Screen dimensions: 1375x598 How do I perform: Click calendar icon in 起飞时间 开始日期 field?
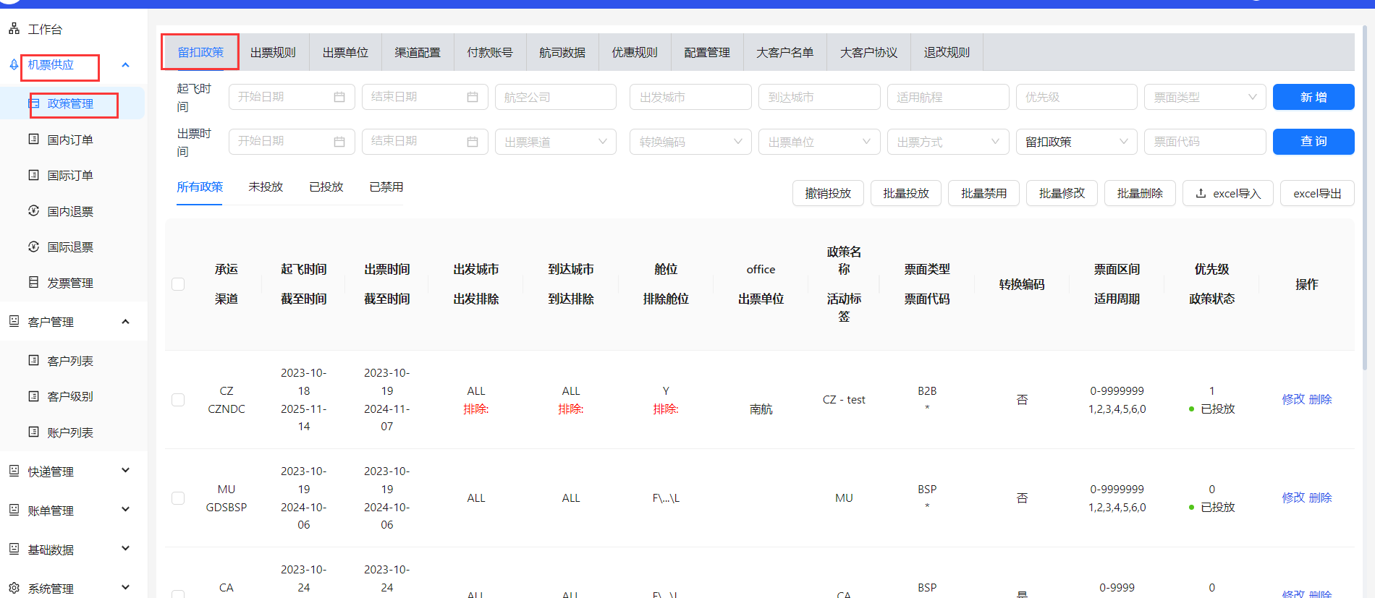pyautogui.click(x=339, y=97)
